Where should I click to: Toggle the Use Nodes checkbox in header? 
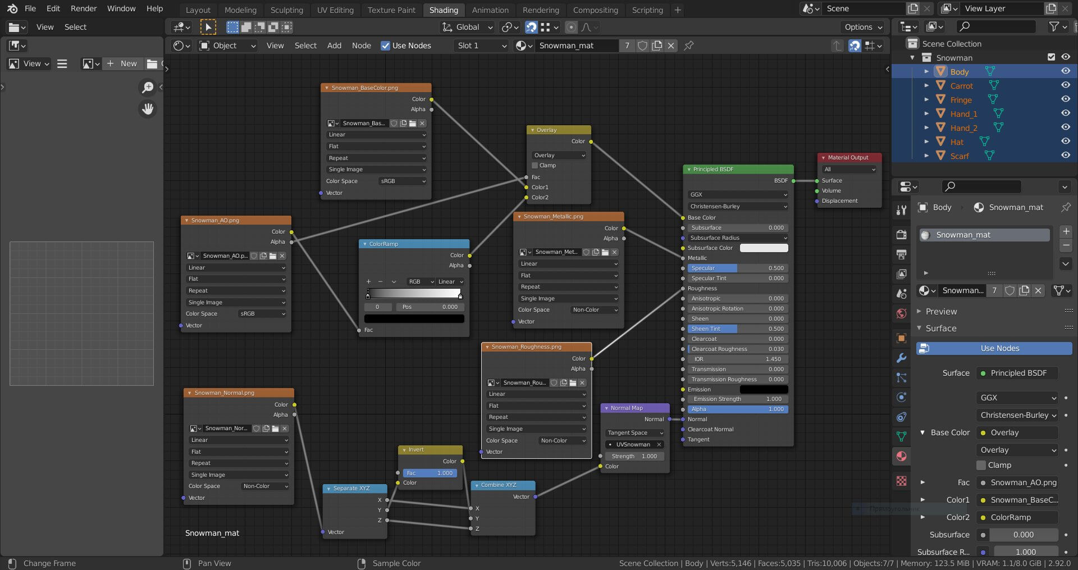(x=385, y=45)
